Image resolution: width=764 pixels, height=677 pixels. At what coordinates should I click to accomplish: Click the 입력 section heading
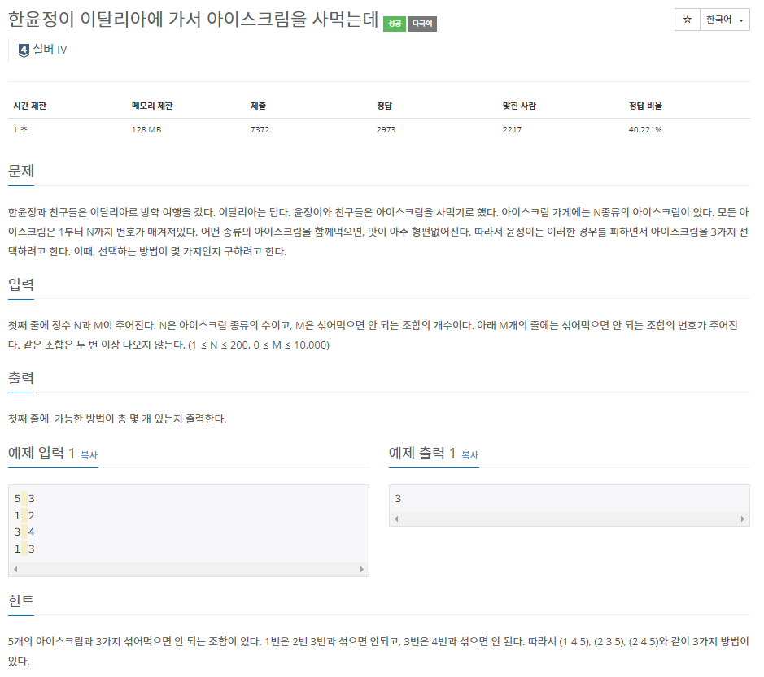21,284
